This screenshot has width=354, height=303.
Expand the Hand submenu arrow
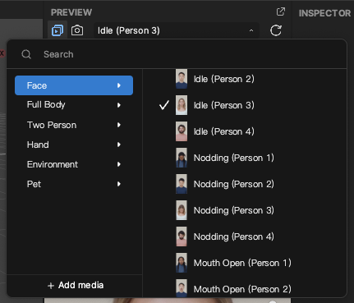pos(119,145)
